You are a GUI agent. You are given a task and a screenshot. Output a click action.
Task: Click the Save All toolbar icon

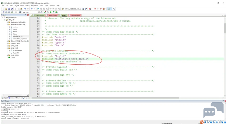[12, 9]
